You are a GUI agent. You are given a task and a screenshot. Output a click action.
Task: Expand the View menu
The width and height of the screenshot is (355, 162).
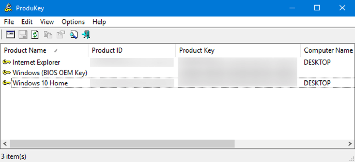point(47,22)
